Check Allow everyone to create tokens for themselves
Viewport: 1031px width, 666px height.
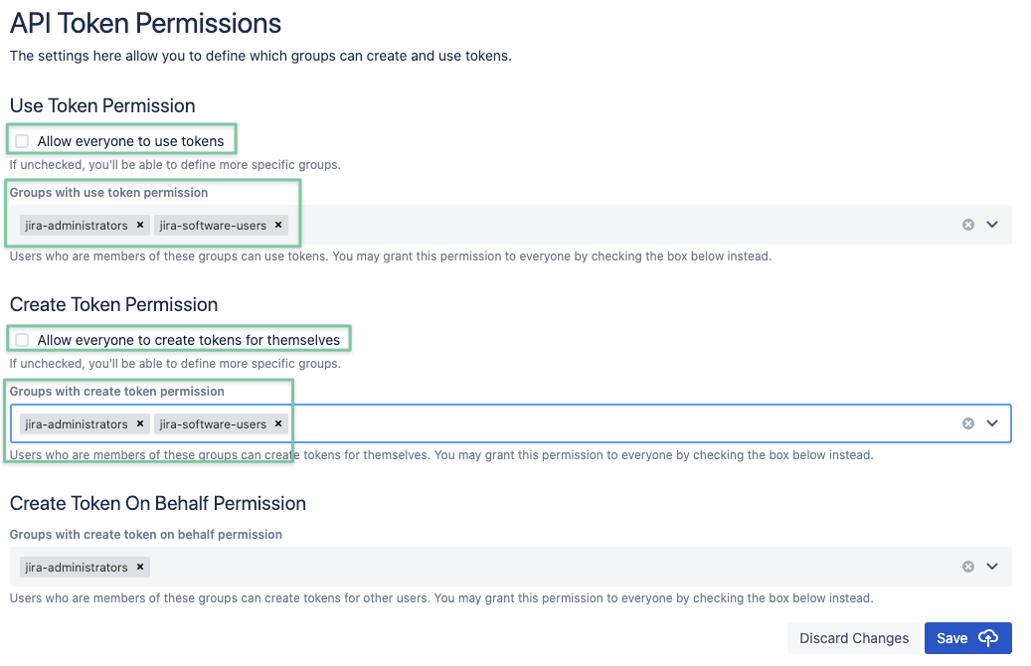coord(22,340)
